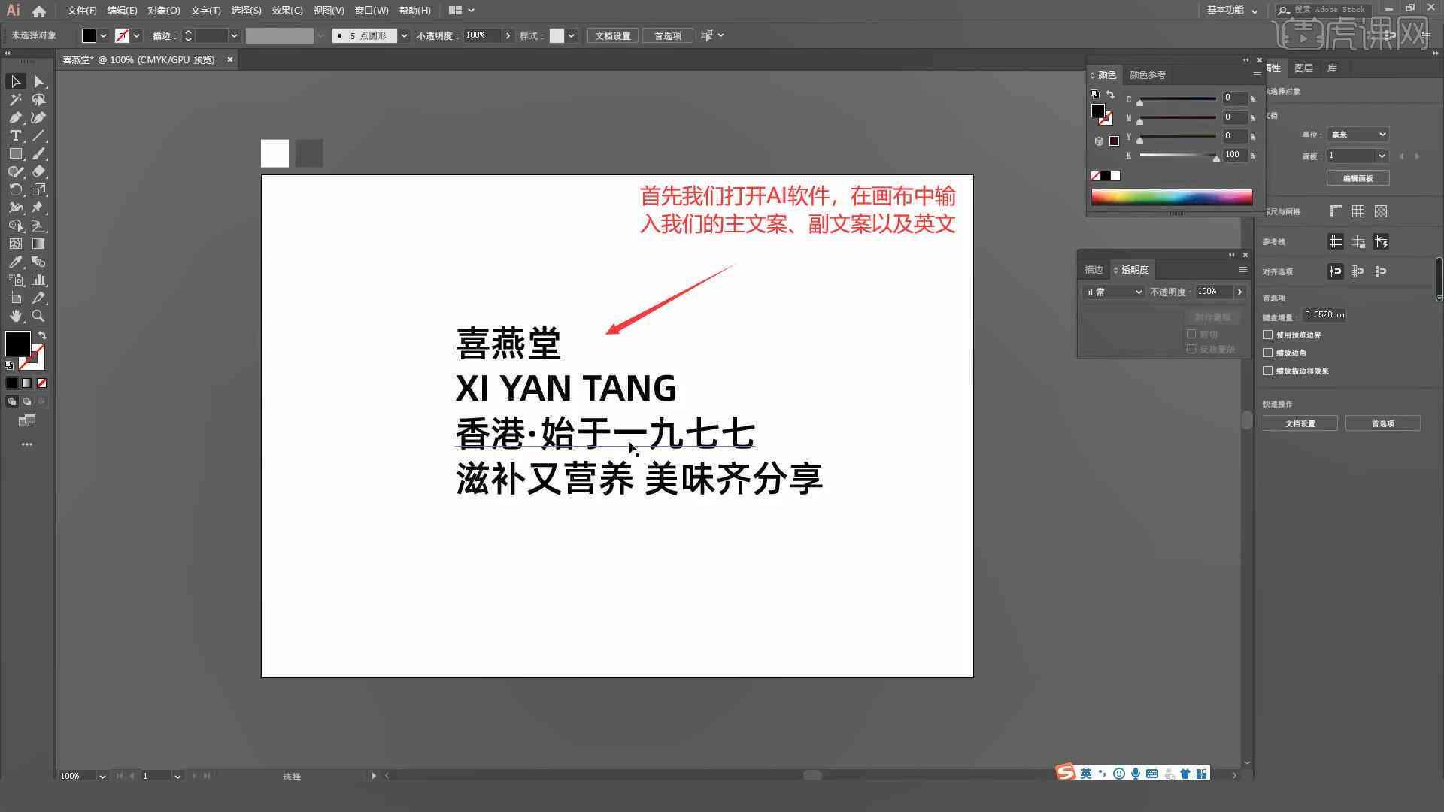The image size is (1444, 812).
Task: Toggle 增殖振动和效果 checkbox
Action: pyautogui.click(x=1269, y=370)
